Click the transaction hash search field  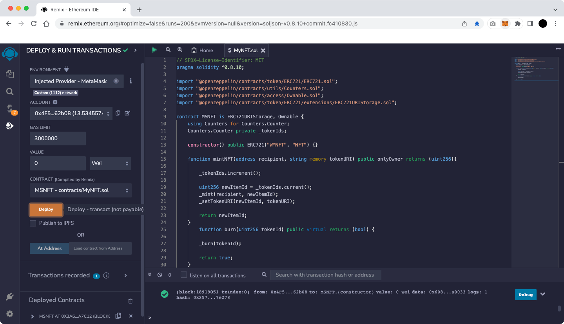(326, 275)
